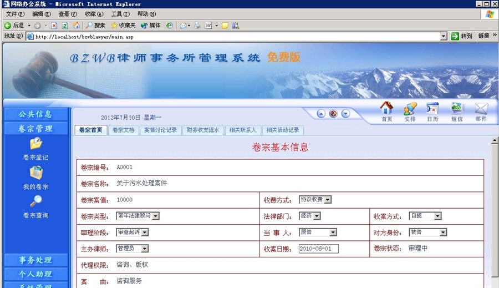This screenshot has height=288, width=499.
Task: Click the 收案日期 date field
Action: [x=319, y=249]
